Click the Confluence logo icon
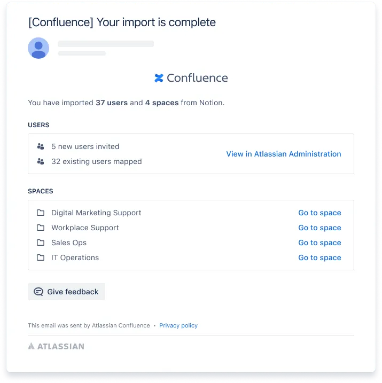The width and height of the screenshot is (382, 383). tap(159, 78)
